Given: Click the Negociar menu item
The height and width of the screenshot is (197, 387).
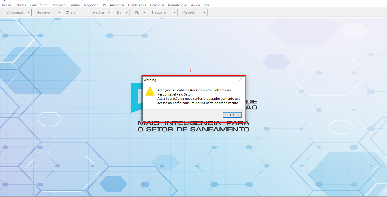Looking at the screenshot, I should click(x=91, y=5).
